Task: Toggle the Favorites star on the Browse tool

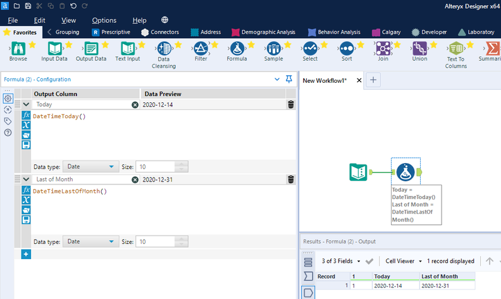Action: click(32, 45)
